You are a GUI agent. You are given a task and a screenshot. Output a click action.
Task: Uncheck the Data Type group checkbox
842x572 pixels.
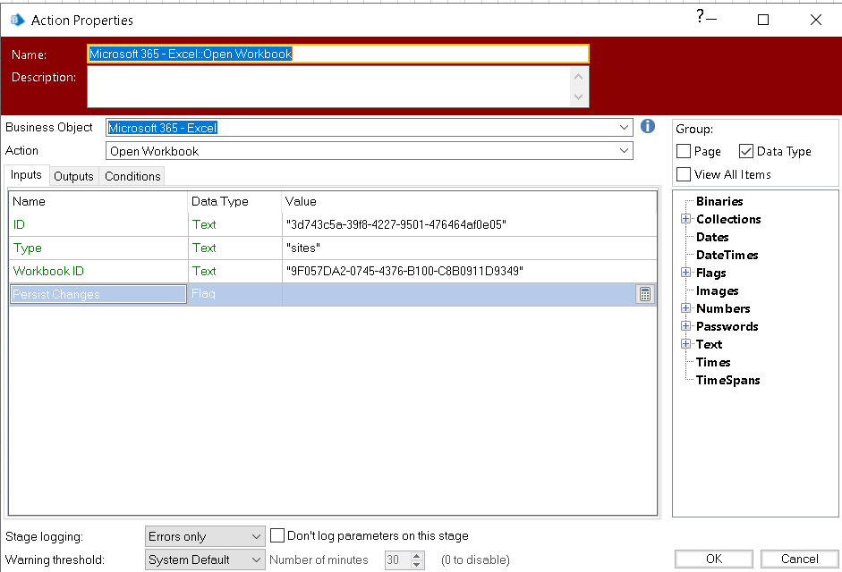[746, 151]
